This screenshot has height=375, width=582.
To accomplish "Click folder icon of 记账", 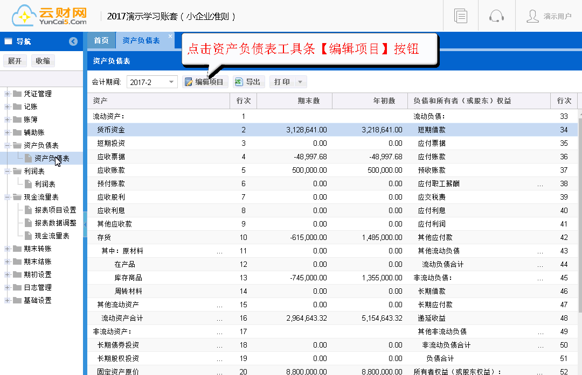I will [17, 107].
